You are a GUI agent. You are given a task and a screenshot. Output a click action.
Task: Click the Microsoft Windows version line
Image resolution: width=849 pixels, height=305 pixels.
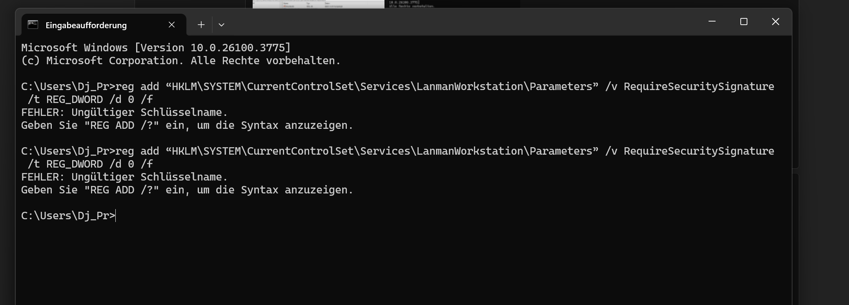156,48
